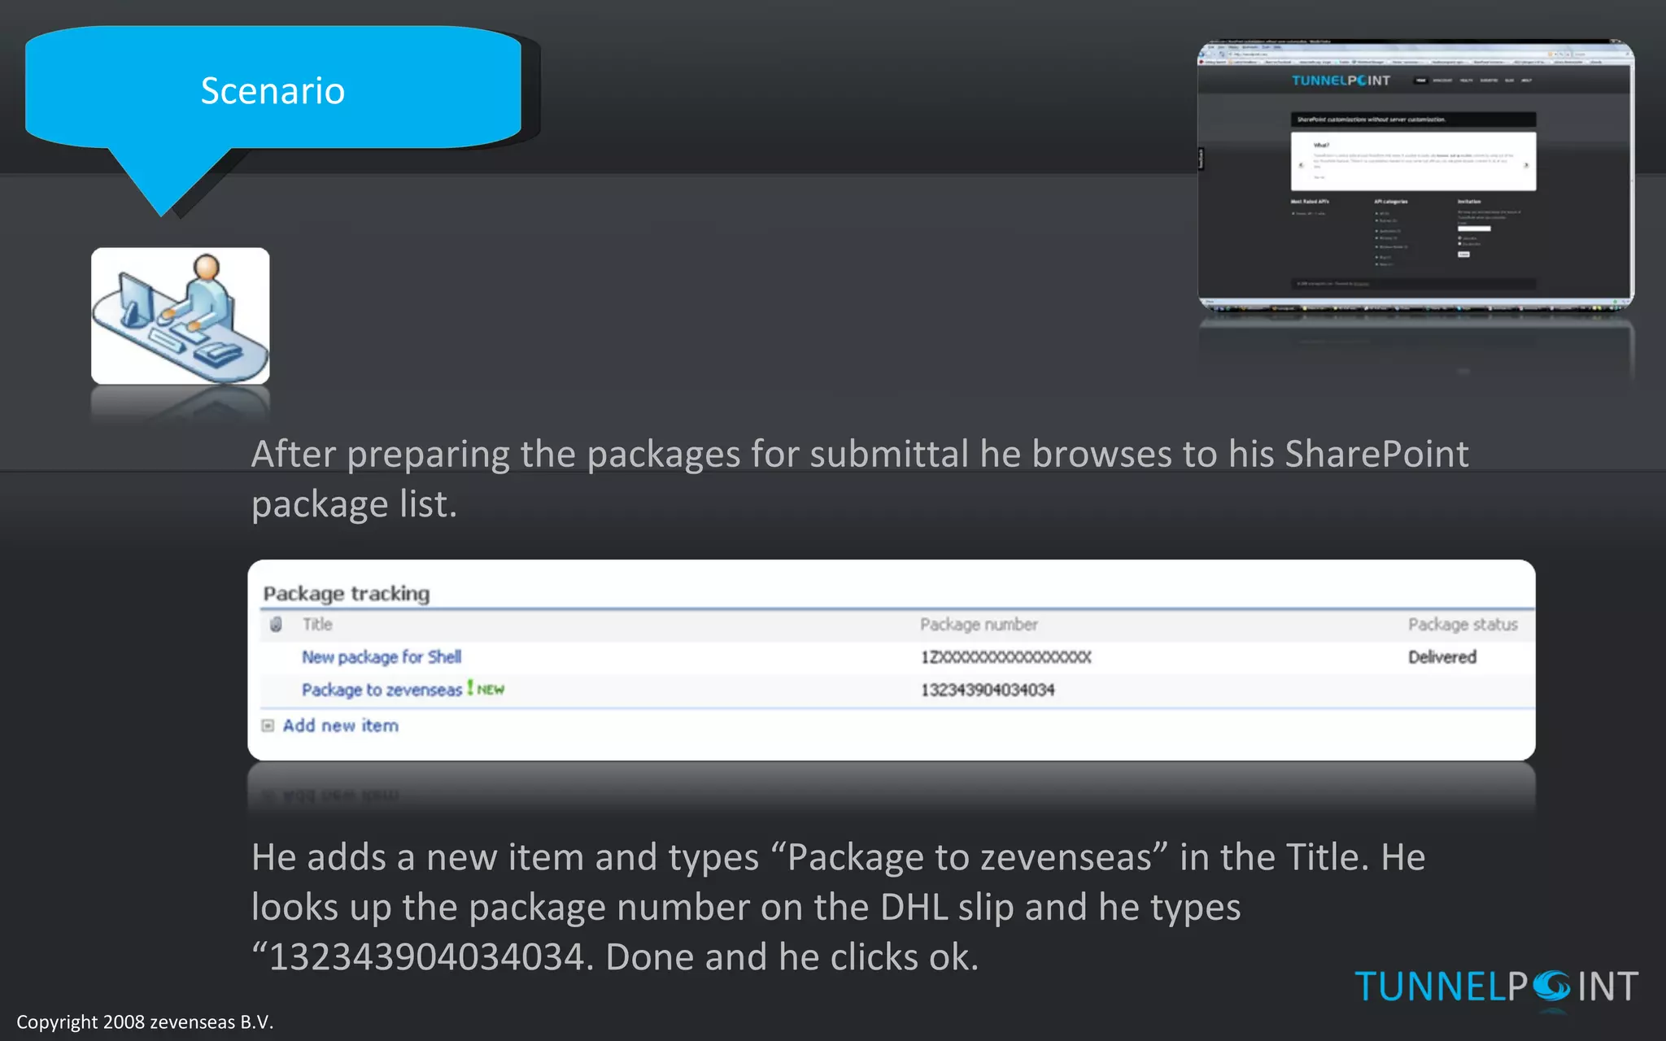Select the Delivered status cell
Screen dimensions: 1666x1041
(x=1442, y=657)
